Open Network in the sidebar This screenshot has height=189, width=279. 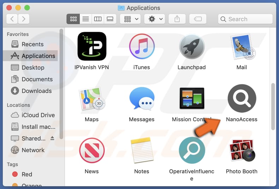point(30,150)
